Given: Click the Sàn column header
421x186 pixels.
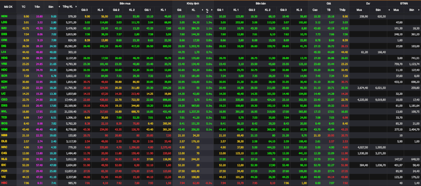Looking at the screenshot, I should pos(51,7).
